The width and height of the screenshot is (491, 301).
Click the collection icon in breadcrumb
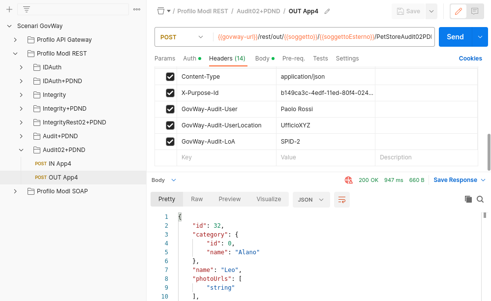161,11
